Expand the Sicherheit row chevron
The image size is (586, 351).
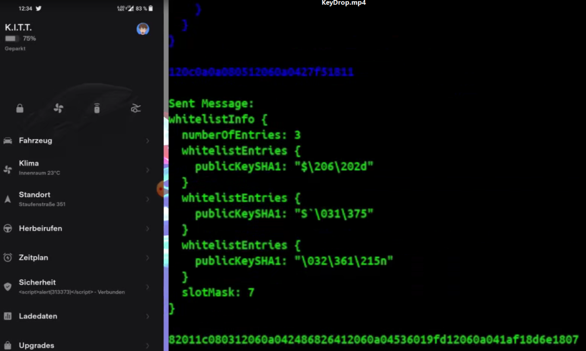148,287
